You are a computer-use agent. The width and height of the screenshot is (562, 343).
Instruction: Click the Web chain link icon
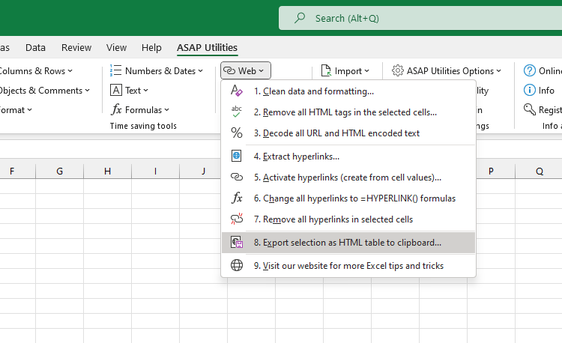(229, 70)
